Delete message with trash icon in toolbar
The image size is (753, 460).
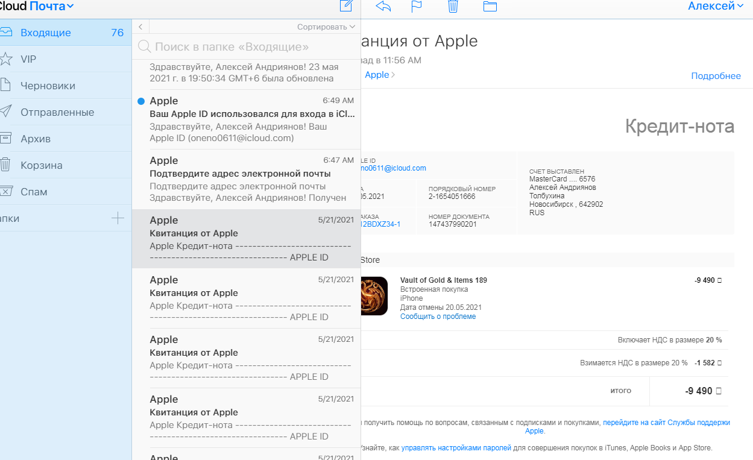coord(453,6)
